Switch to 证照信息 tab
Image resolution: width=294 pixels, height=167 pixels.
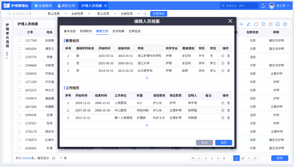[135, 31]
